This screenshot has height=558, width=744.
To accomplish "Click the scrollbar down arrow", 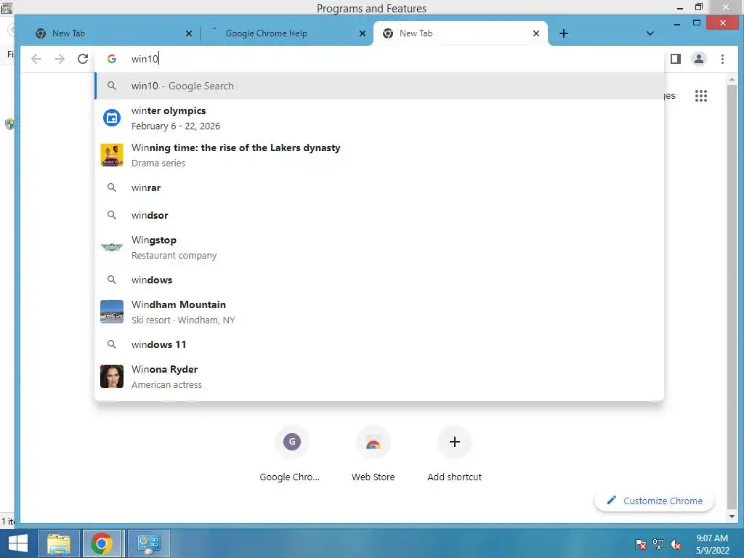I will click(731, 517).
